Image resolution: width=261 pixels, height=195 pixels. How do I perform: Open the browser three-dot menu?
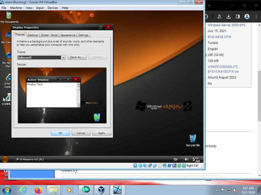(256, 17)
